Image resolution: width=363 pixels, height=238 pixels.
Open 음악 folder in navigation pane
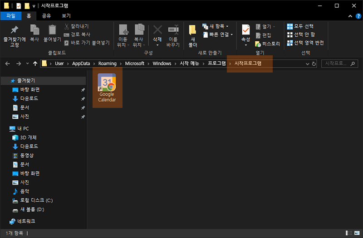click(x=25, y=191)
